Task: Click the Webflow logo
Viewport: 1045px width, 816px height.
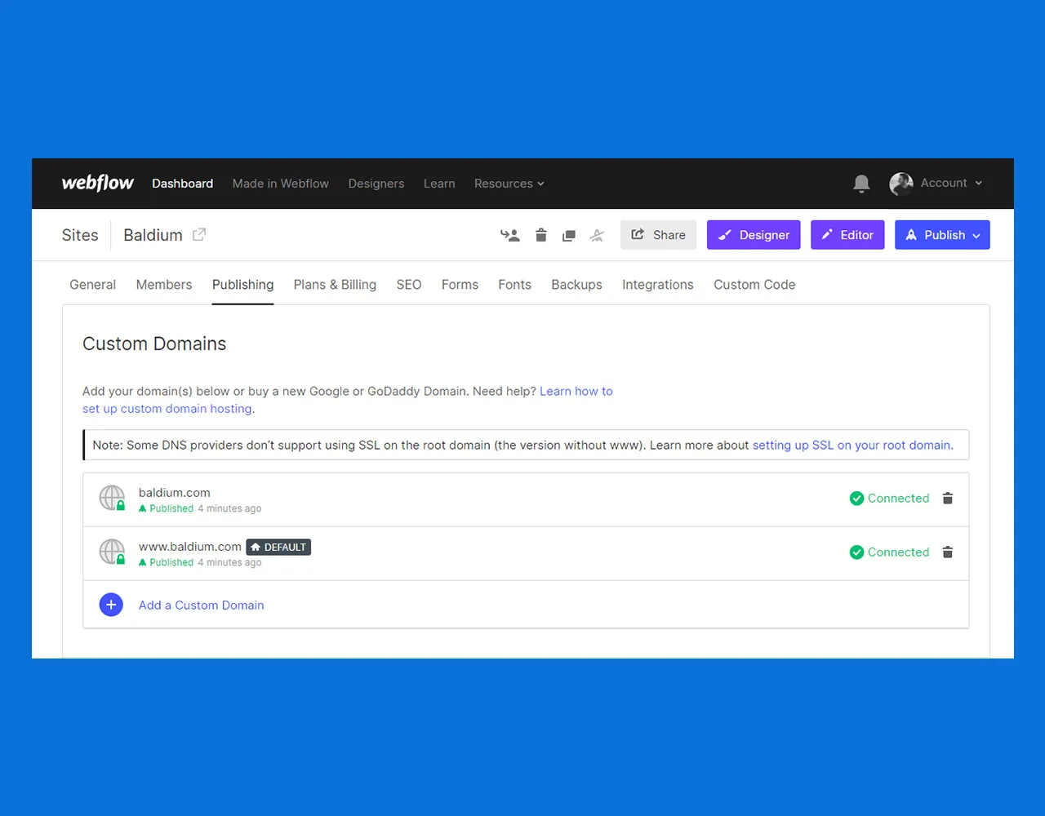Action: (97, 183)
